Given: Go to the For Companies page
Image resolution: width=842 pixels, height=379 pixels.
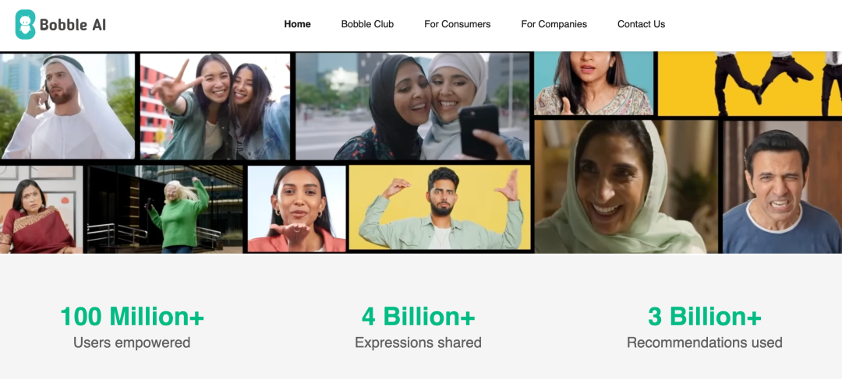Looking at the screenshot, I should 554,24.
